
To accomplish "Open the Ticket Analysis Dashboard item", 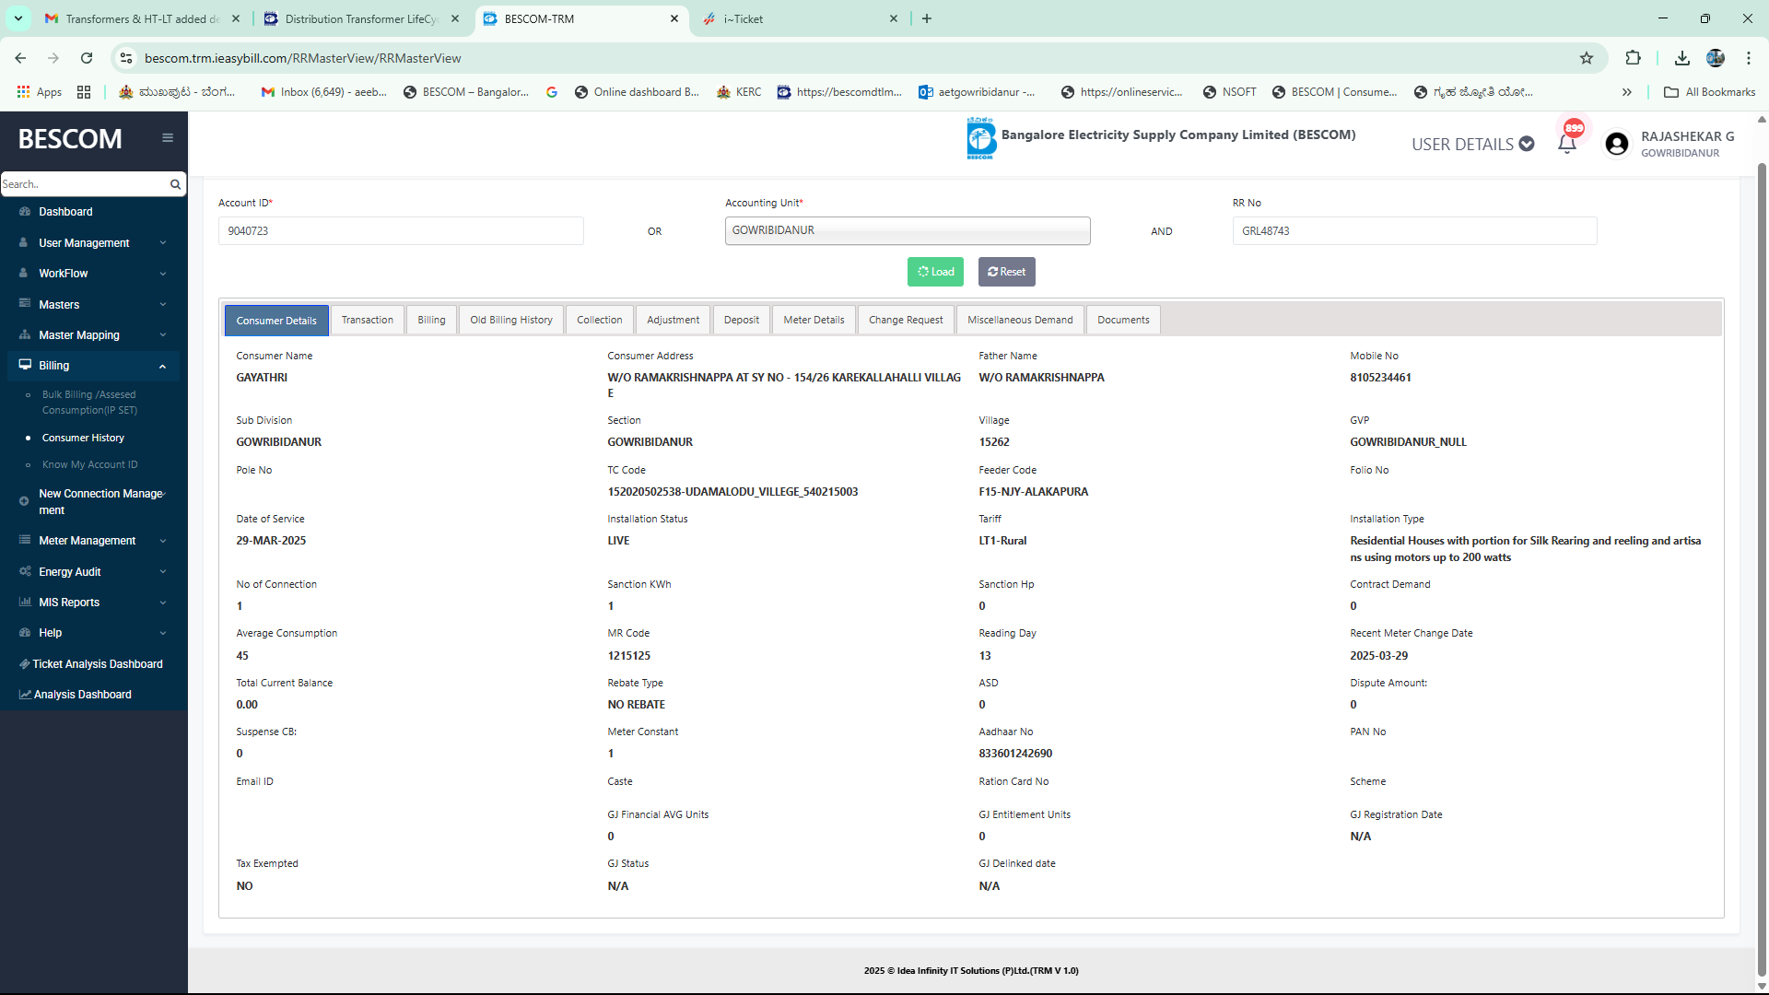I will [92, 664].
